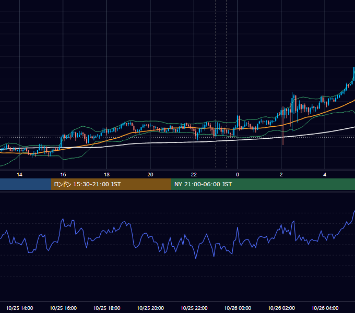Click the 16 hour axis label
The height and width of the screenshot is (313, 355).
tap(63, 175)
